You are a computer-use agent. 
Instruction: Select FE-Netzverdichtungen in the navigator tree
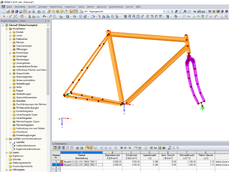pos(27,108)
